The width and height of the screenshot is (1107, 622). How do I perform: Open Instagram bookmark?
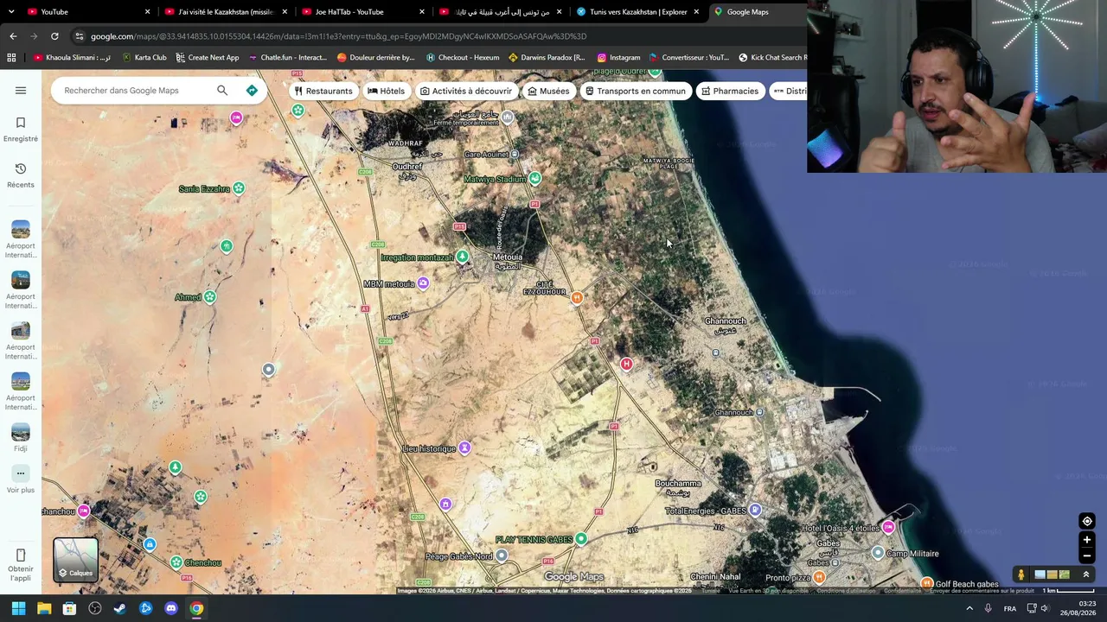tap(619, 58)
